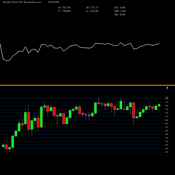Click the 785 price axis label
The height and width of the screenshot is (175, 175).
click(x=167, y=102)
